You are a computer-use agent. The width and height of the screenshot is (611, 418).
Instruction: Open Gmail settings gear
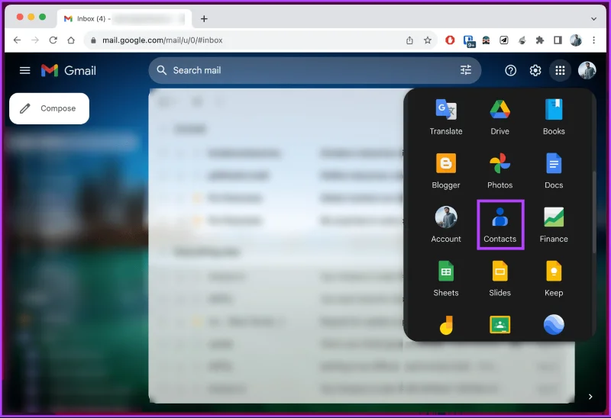coord(535,70)
